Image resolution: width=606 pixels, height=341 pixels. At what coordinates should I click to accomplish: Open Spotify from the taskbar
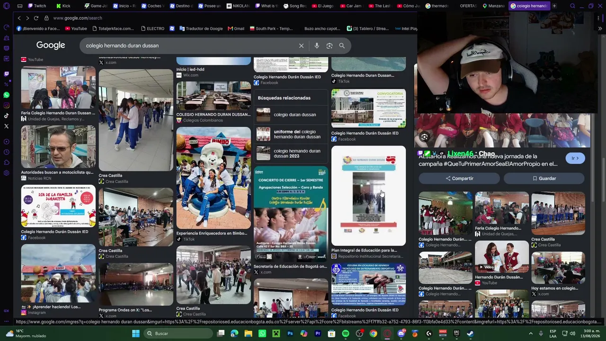(346, 333)
